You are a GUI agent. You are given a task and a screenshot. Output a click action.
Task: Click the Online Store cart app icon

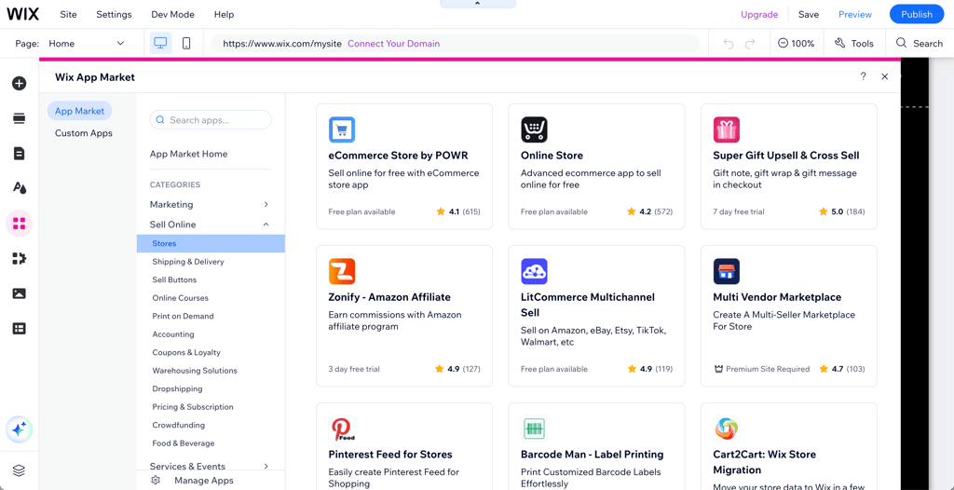point(534,129)
